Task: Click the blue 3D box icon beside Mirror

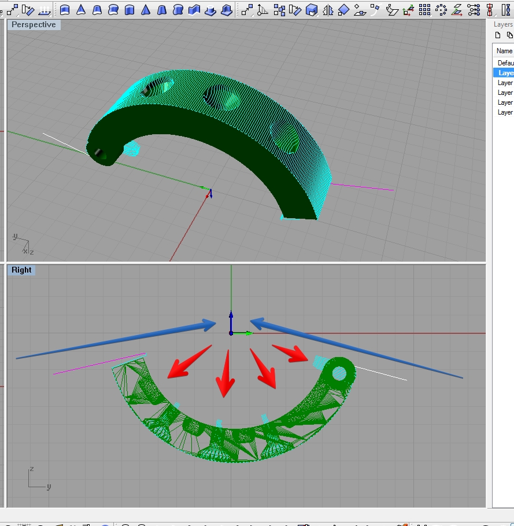Action: [x=312, y=9]
